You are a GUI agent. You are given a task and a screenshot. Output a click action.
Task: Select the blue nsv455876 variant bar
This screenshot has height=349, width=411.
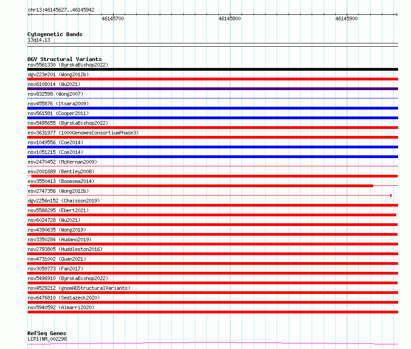pos(212,108)
